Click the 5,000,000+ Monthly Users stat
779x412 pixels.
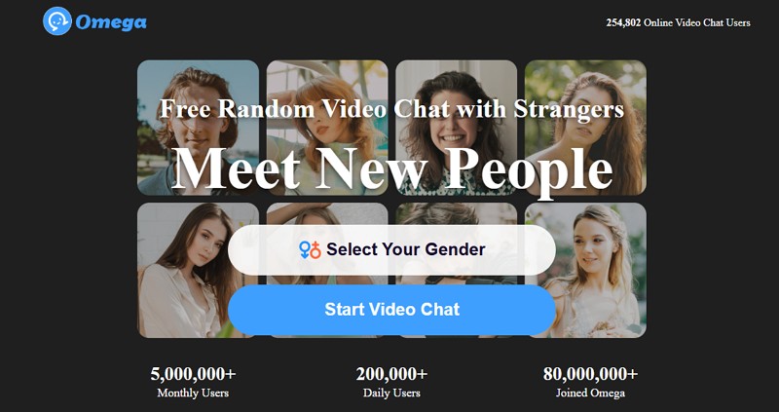(193, 382)
